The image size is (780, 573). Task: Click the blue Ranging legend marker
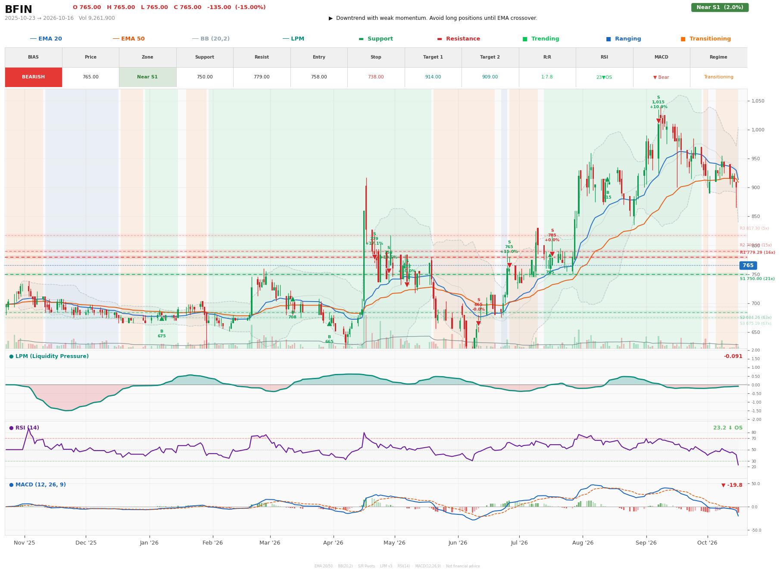608,39
